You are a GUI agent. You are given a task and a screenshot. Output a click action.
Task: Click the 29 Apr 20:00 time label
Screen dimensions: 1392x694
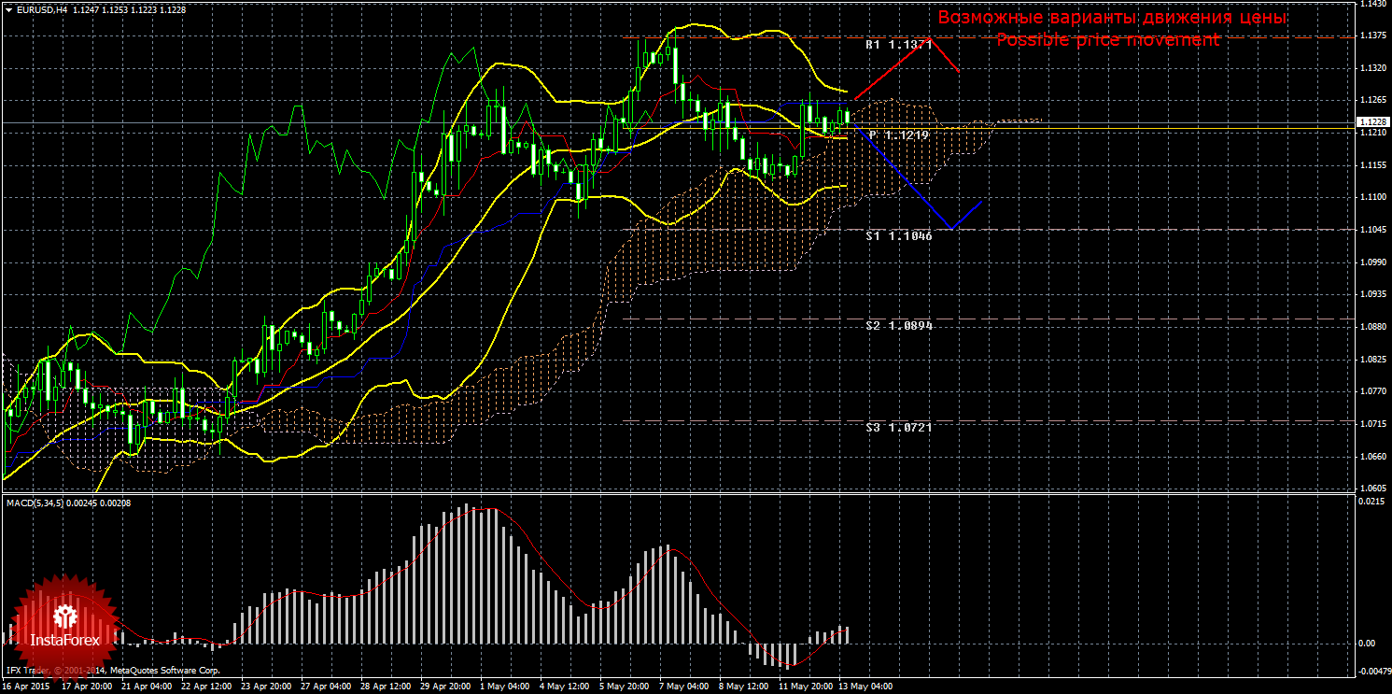tap(444, 687)
